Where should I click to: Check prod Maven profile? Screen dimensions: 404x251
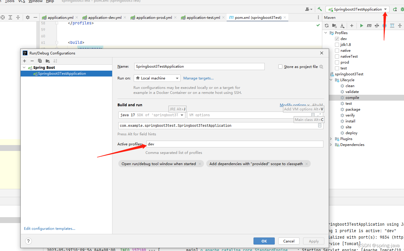[337, 62]
